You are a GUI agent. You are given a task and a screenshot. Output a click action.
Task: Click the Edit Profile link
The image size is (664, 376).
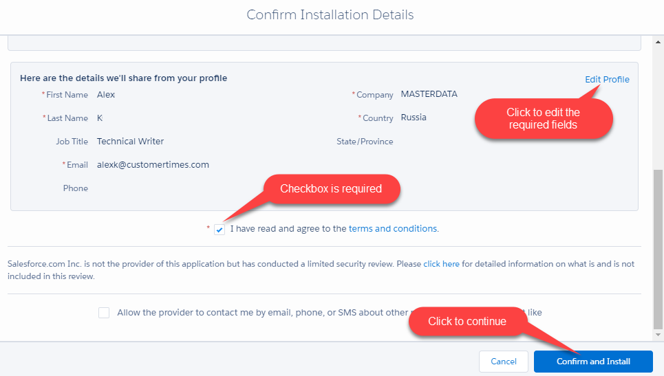pyautogui.click(x=607, y=79)
